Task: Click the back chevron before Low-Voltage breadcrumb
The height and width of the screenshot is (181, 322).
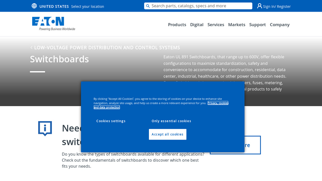Action: tap(31, 47)
